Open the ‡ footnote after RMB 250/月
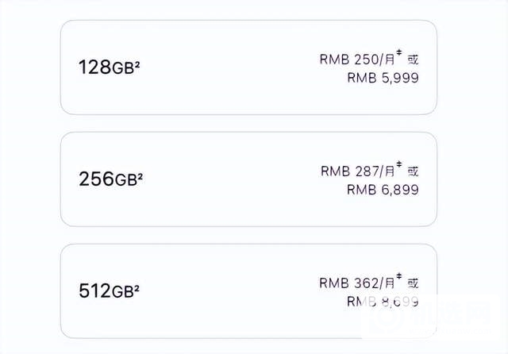 click(x=399, y=54)
